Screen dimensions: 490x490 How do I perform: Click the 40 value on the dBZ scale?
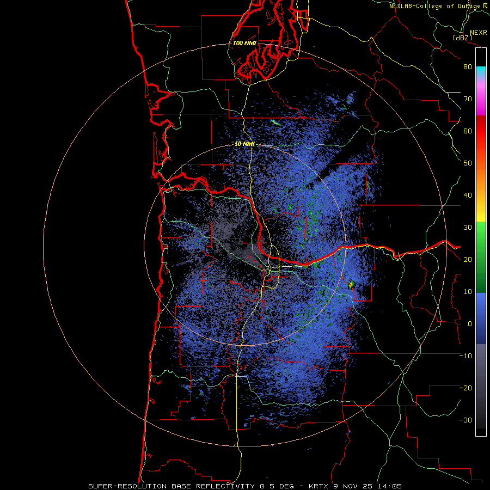(x=468, y=195)
